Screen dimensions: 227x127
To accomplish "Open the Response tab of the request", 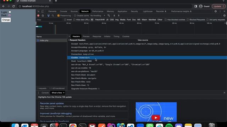I will click(x=97, y=36).
